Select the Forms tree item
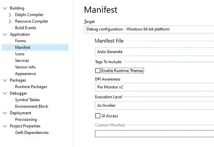The height and width of the screenshot is (147, 214). 21,41
